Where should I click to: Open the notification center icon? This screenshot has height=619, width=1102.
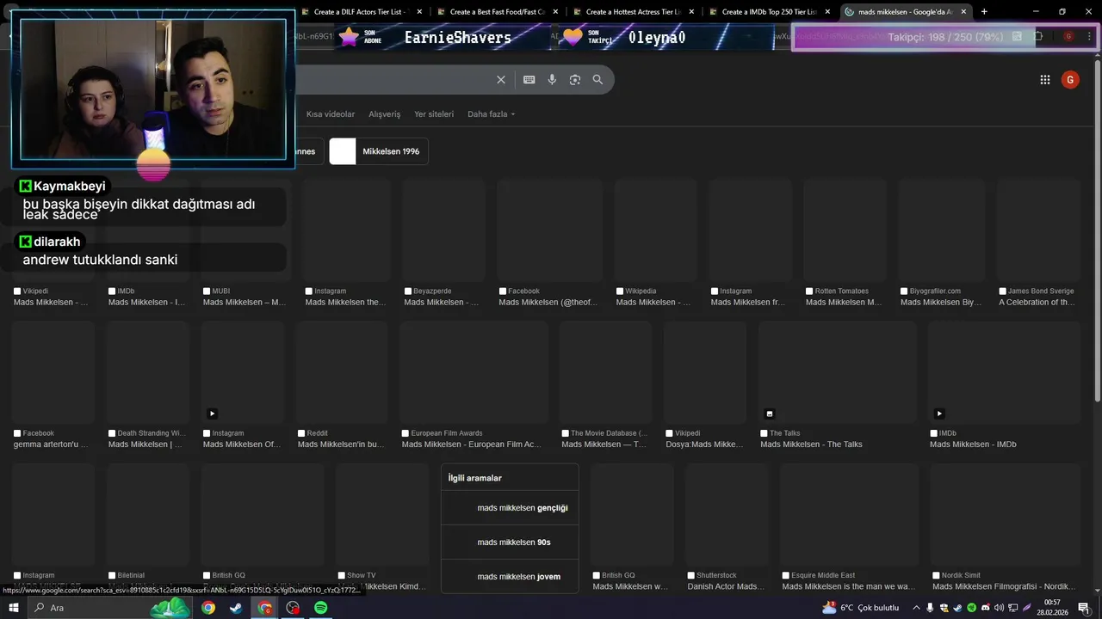[x=1083, y=608]
